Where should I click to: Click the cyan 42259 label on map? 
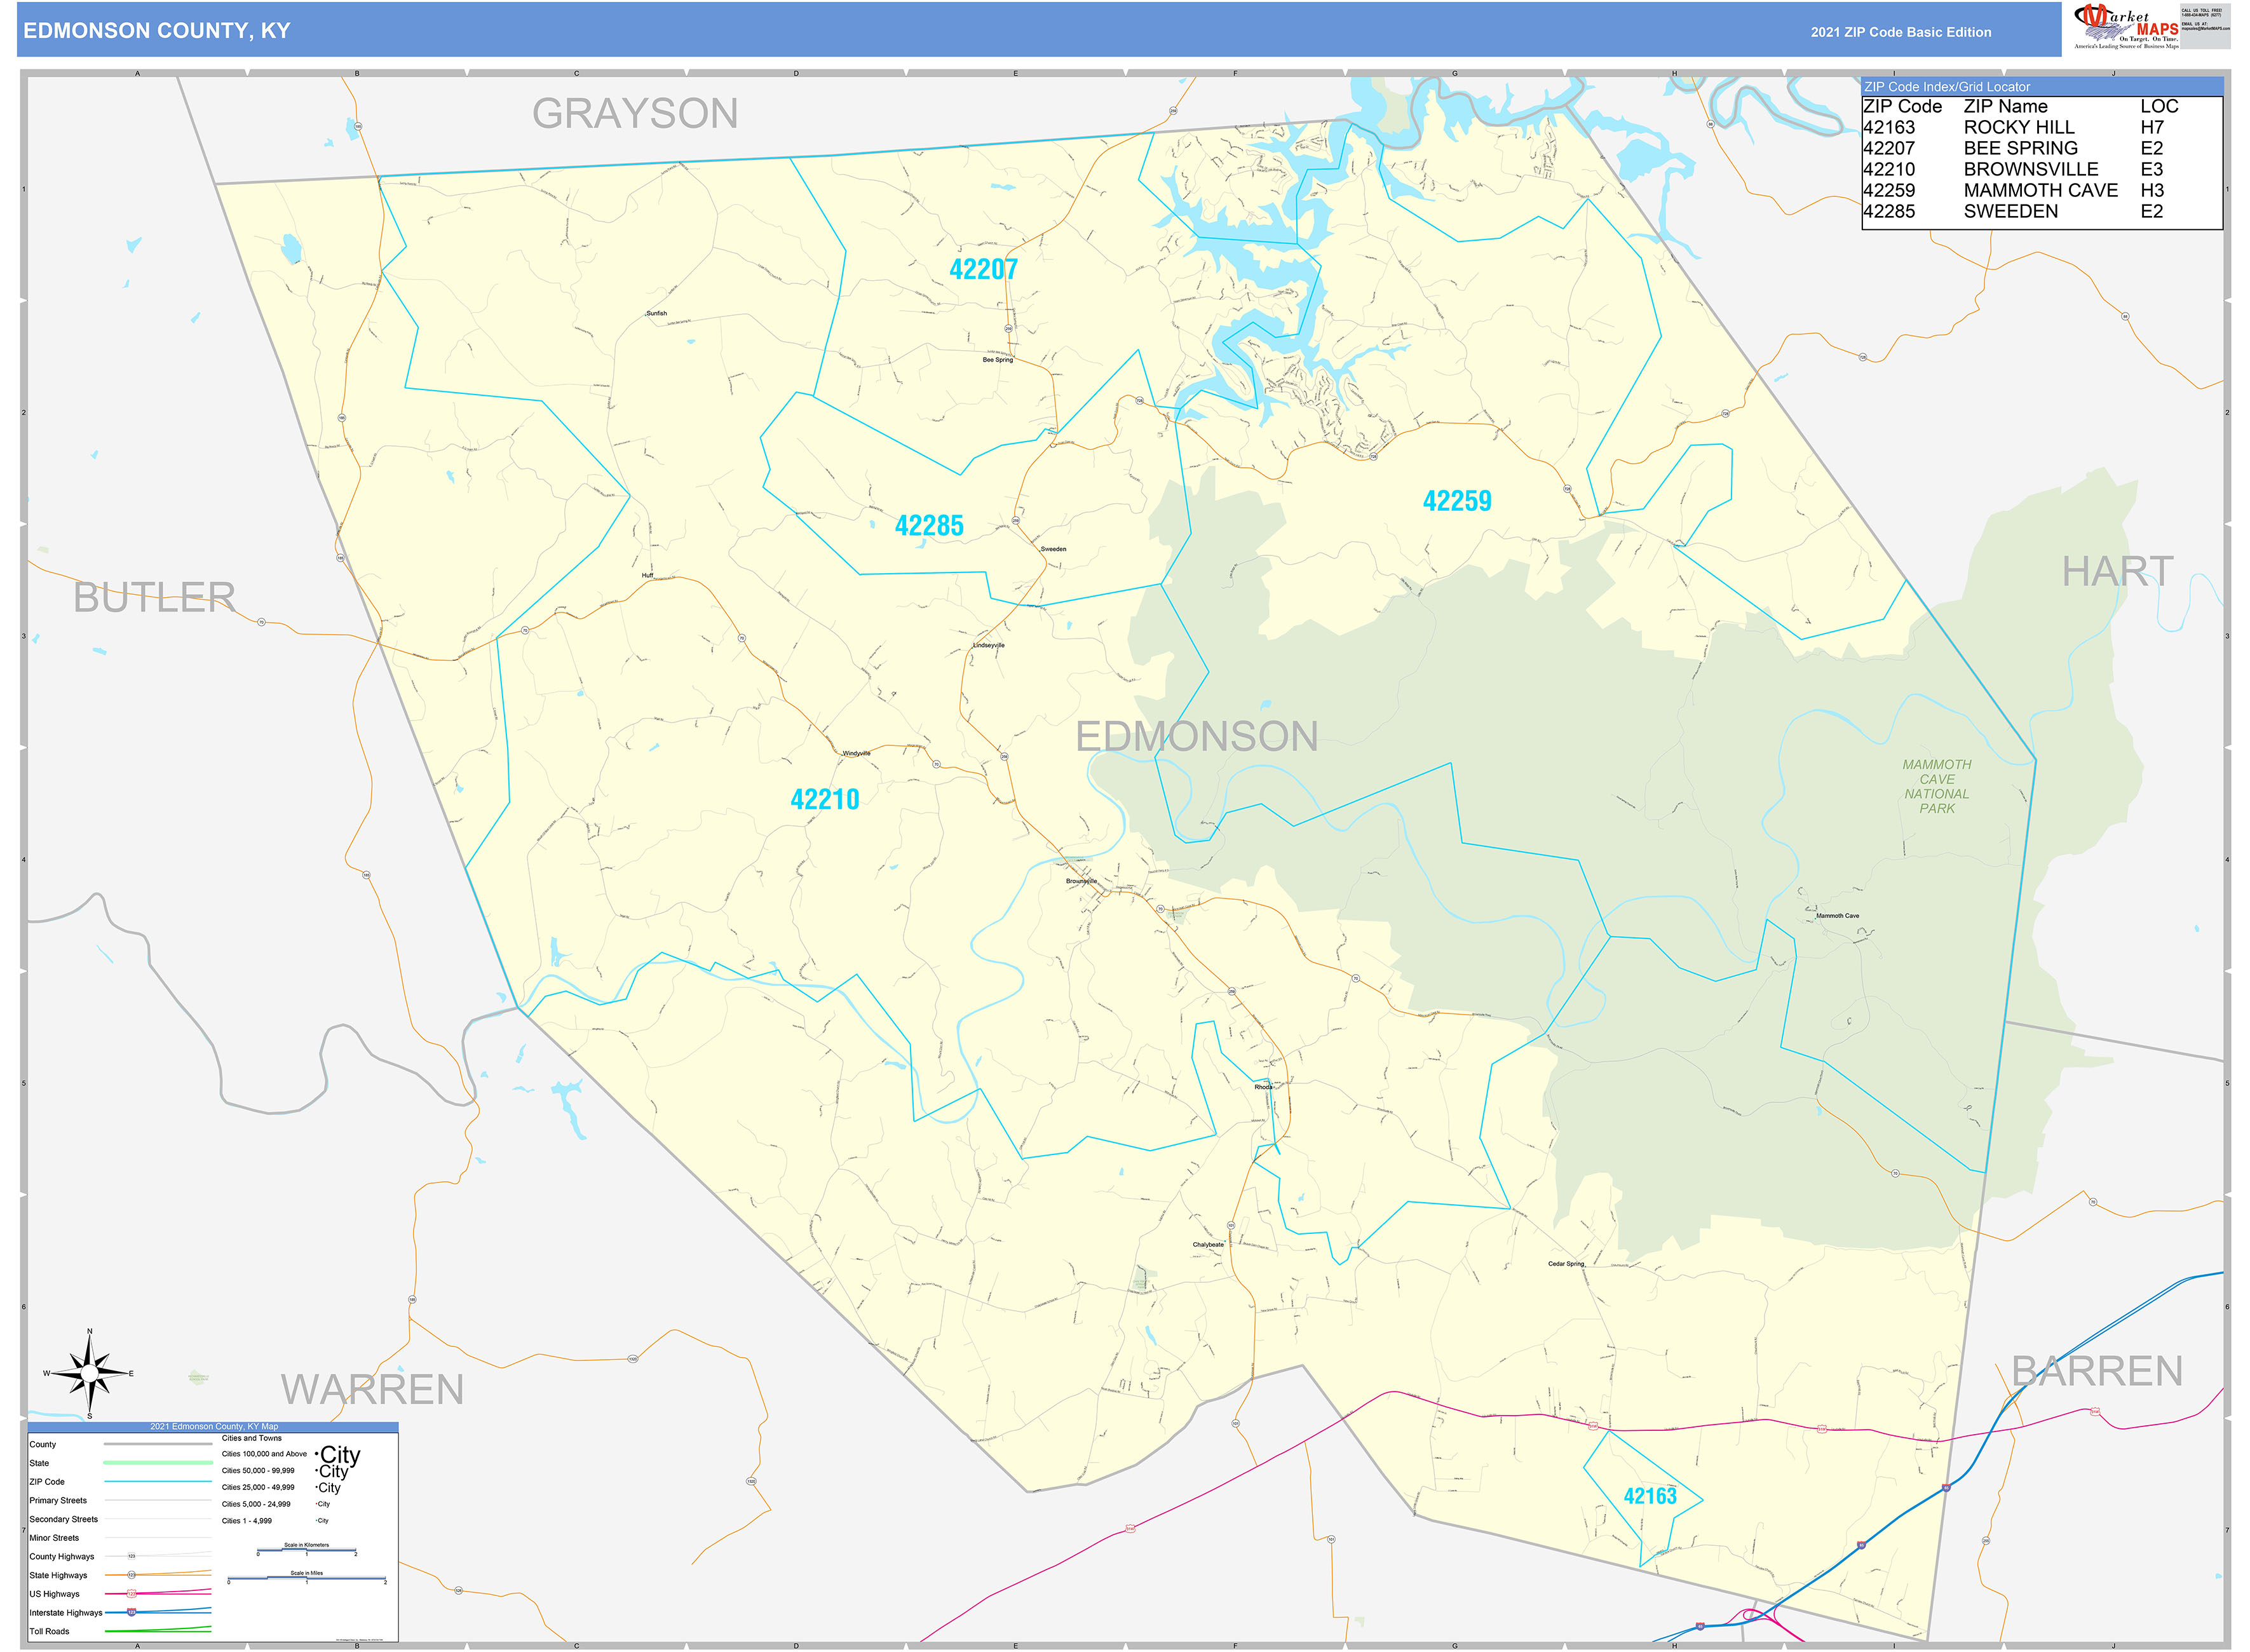tap(1457, 501)
